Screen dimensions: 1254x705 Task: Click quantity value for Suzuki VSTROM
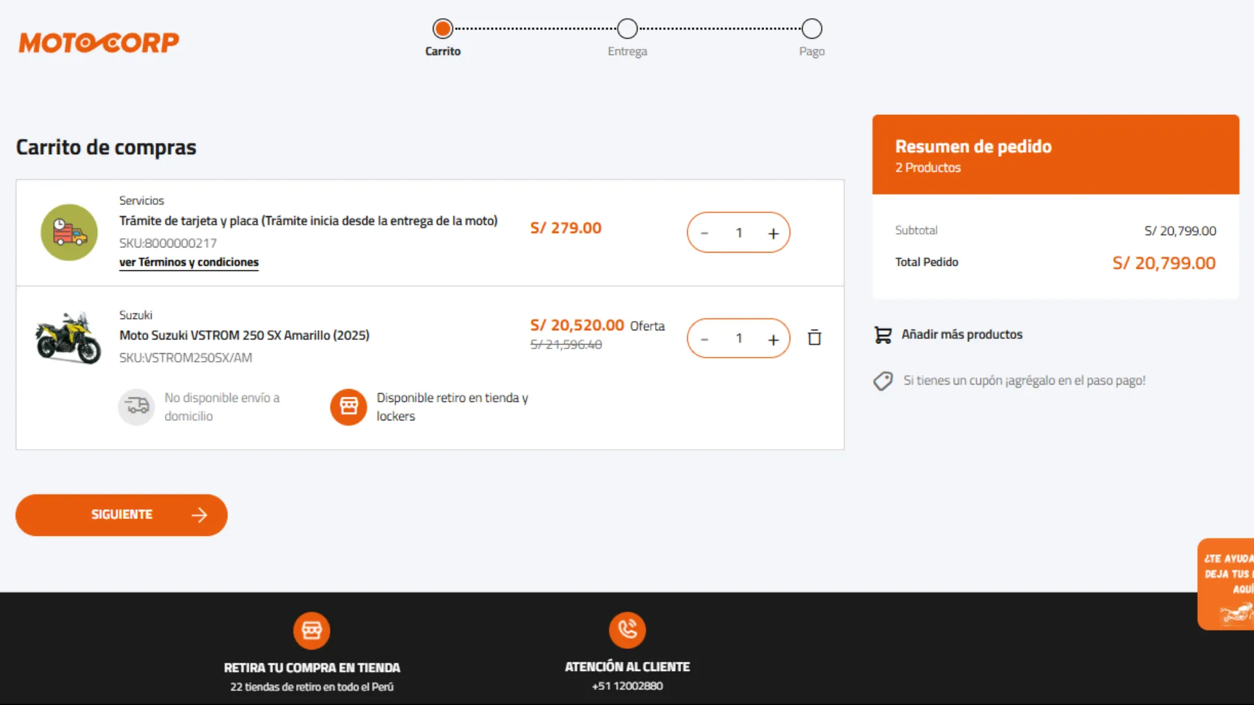pyautogui.click(x=739, y=338)
